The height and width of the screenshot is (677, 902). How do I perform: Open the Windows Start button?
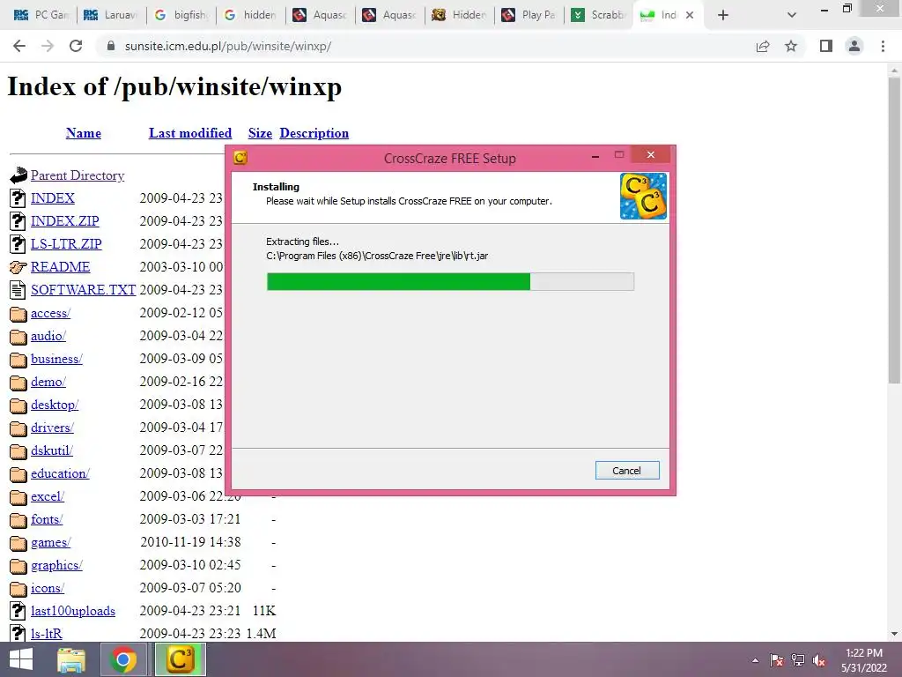(21, 659)
